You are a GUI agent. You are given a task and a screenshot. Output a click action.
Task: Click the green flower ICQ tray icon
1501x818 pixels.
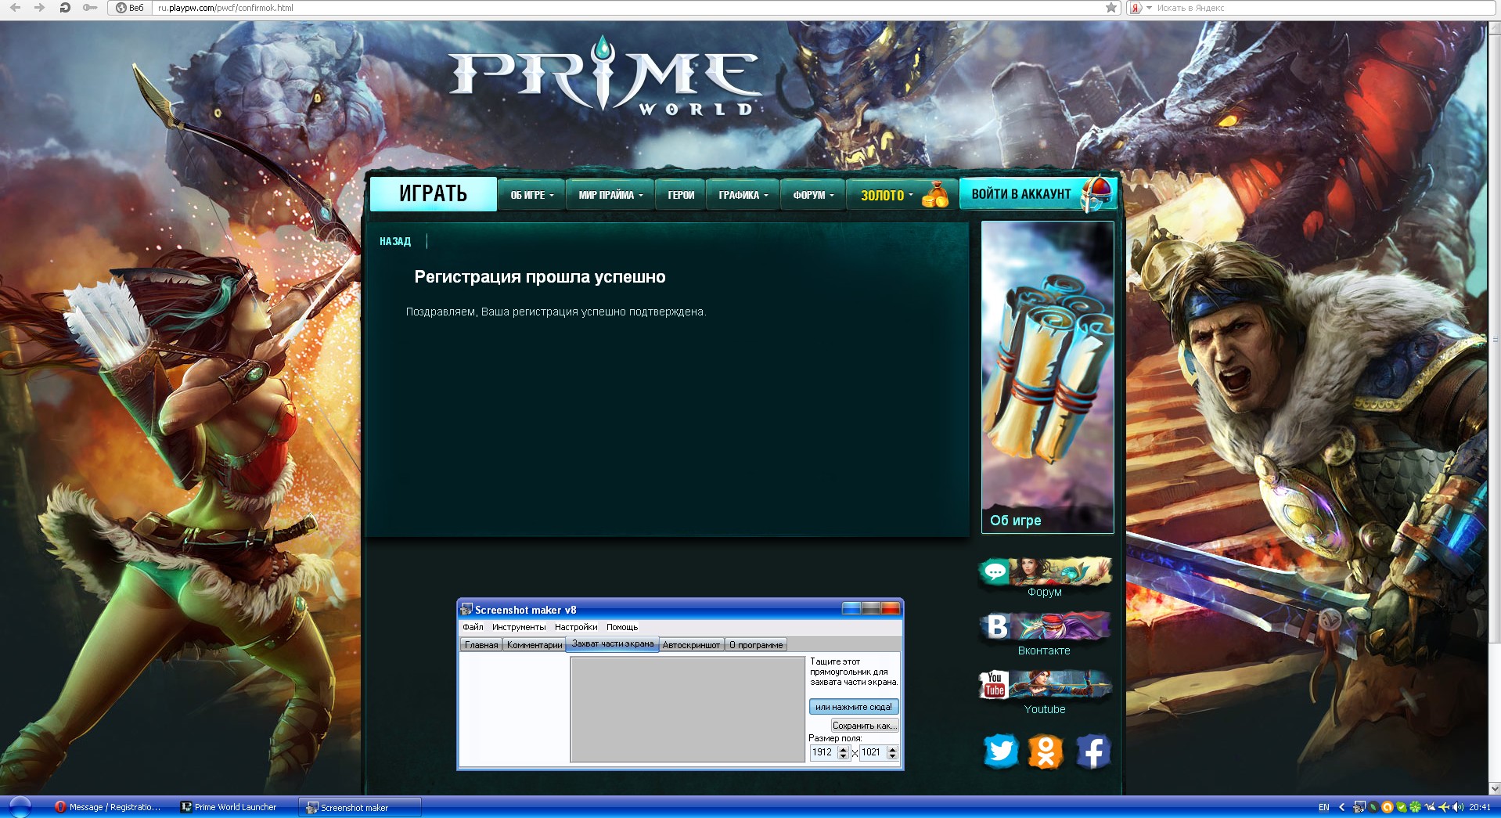tap(1415, 807)
